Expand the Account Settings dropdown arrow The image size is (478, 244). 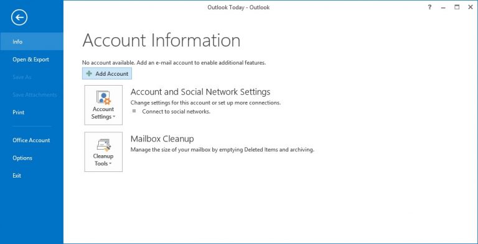[114, 117]
